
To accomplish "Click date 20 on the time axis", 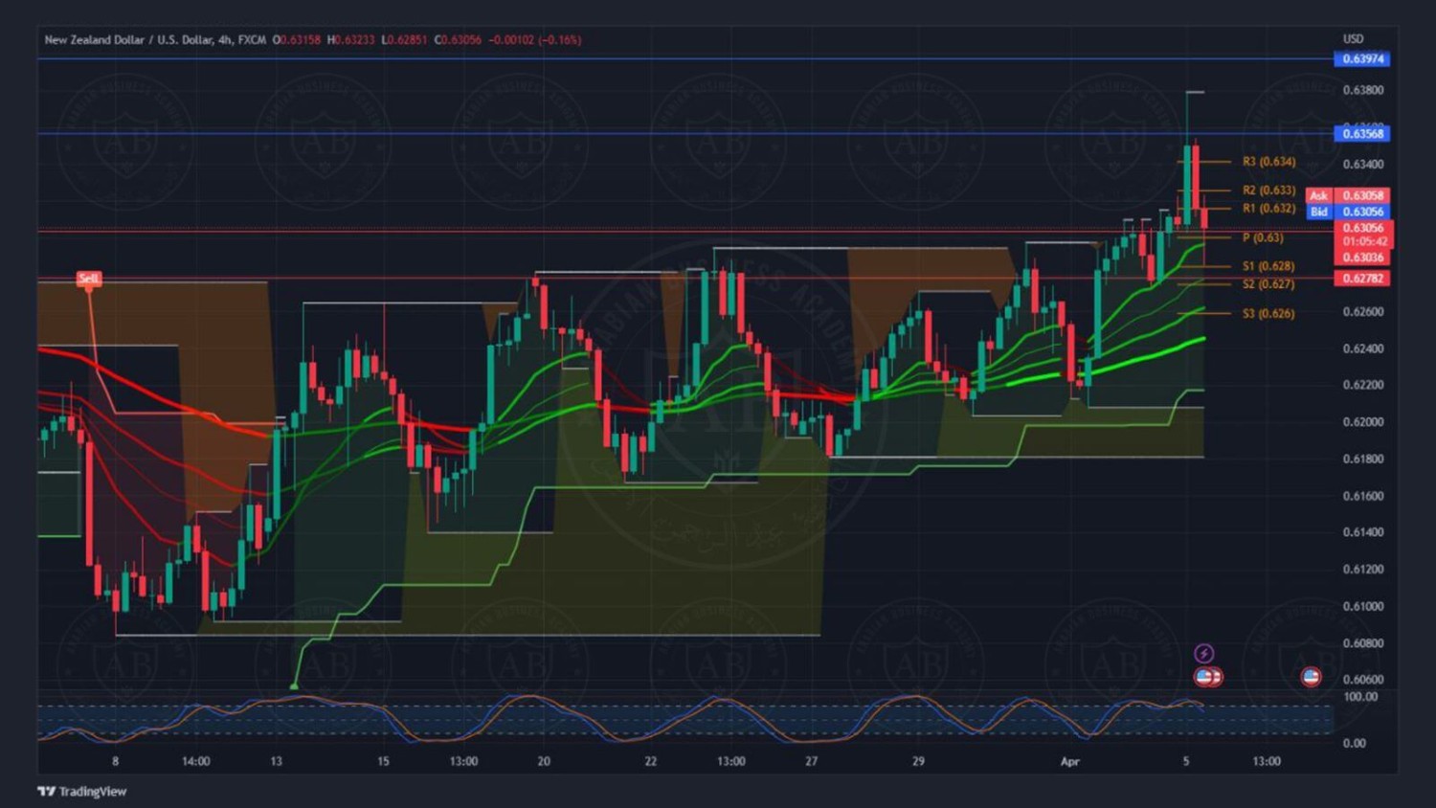I will point(544,762).
